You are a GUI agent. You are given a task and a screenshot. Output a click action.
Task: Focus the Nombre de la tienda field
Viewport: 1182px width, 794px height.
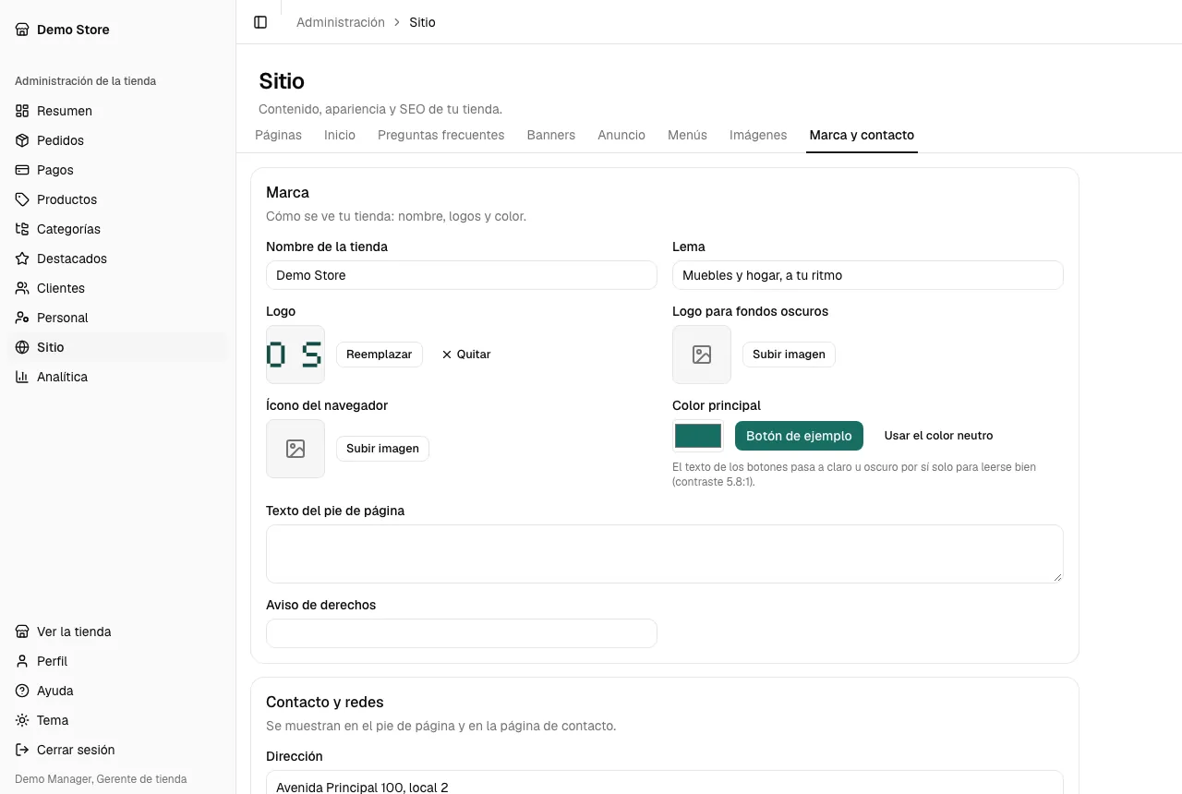(x=462, y=275)
